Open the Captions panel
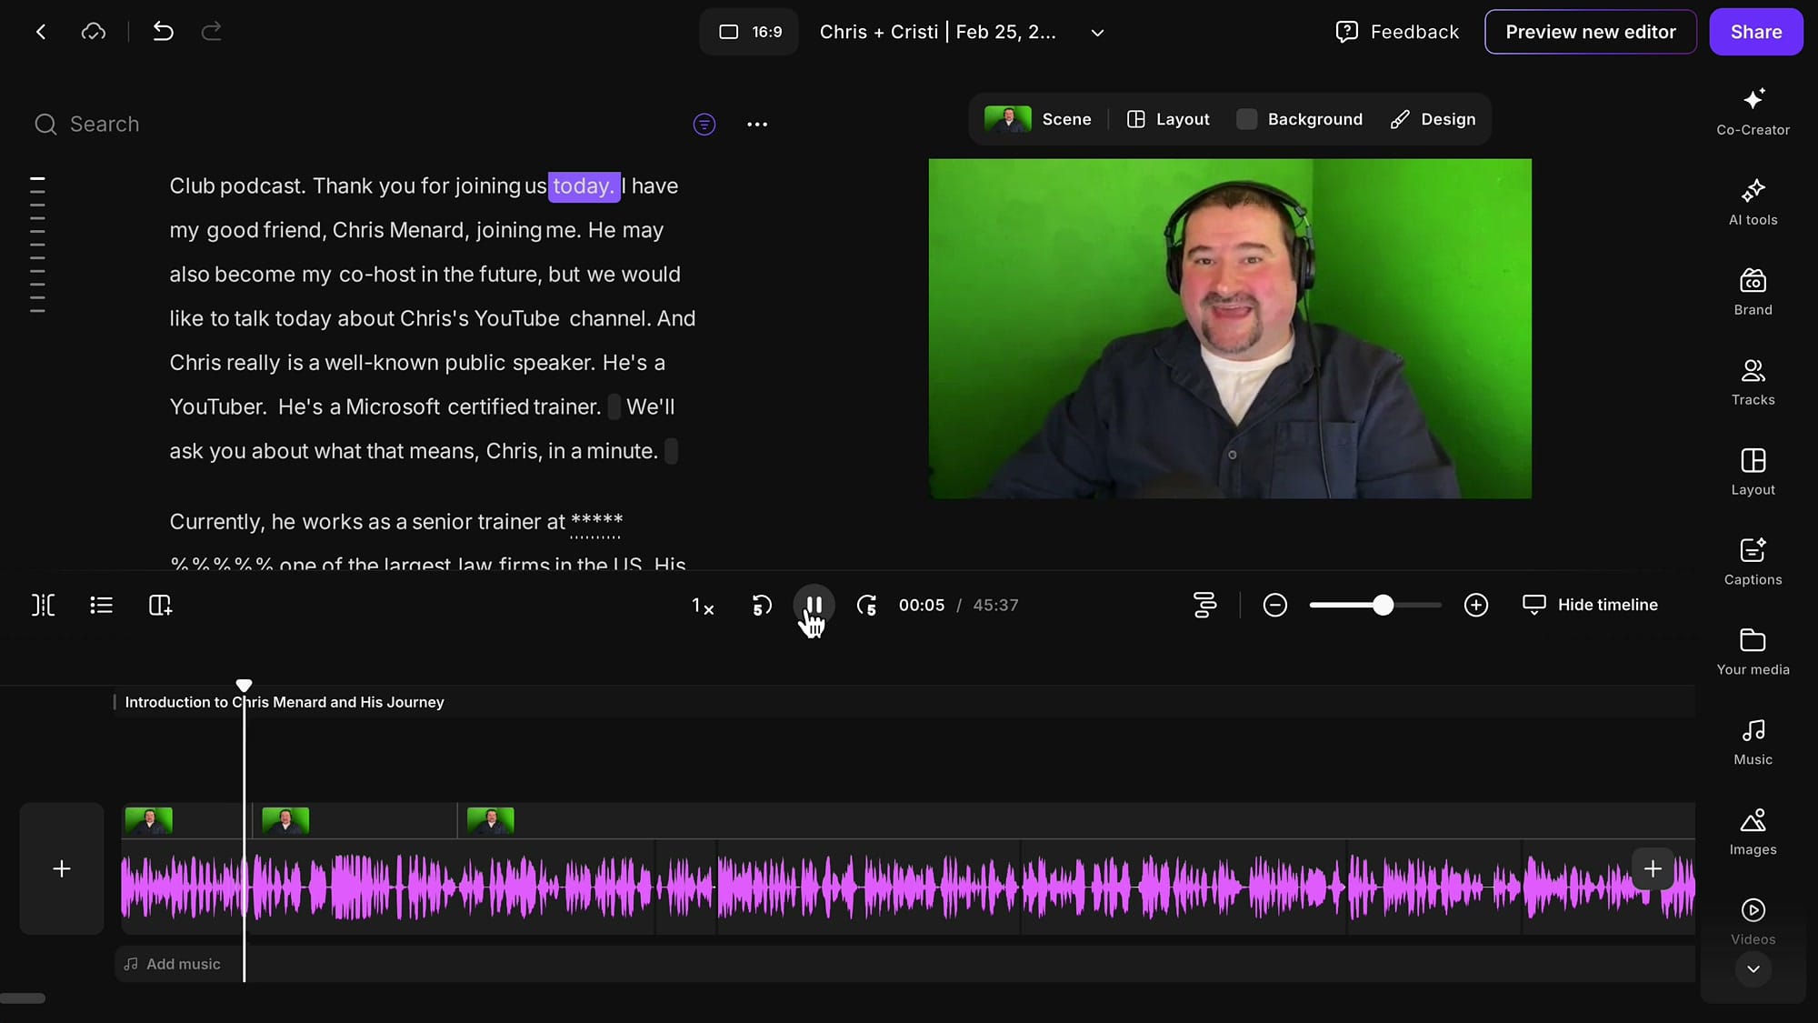 [x=1753, y=561]
